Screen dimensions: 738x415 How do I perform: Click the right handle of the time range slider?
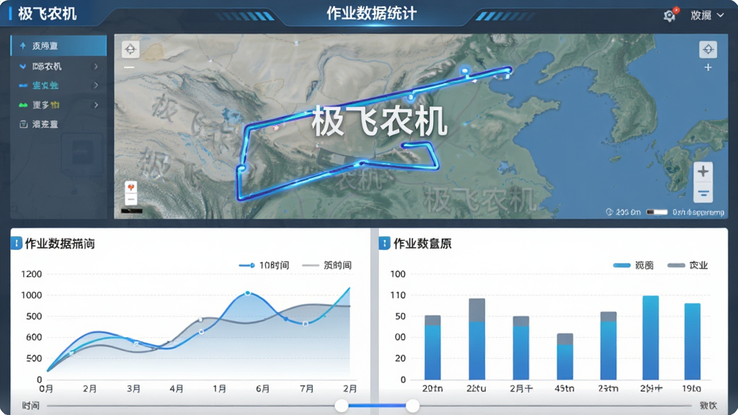[x=412, y=406]
